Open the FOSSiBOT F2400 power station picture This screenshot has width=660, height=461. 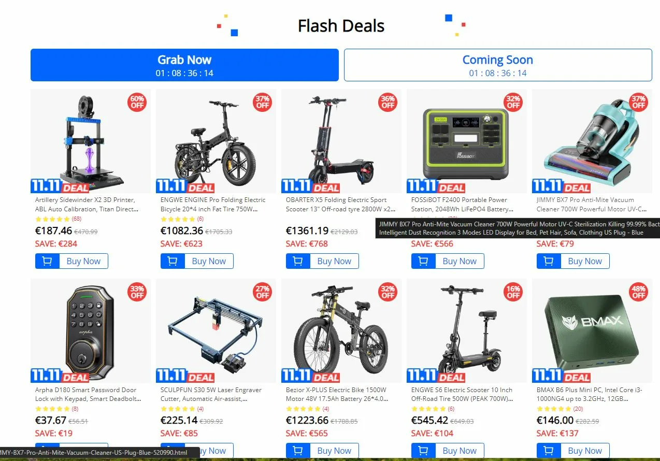467,141
